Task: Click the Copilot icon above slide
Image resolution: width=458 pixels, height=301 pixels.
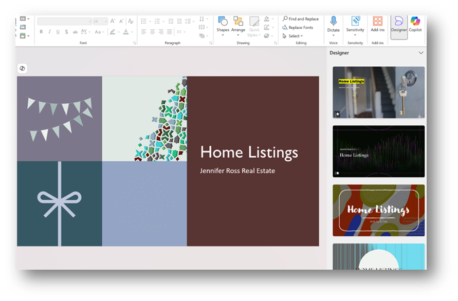Action: 22,68
